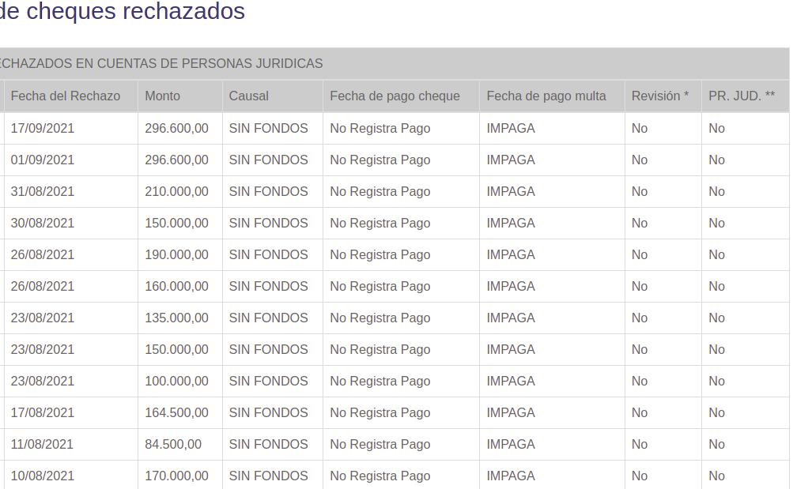Click the 296.600,00 amount in the first row
Viewport: 793px width, 489px height.
(176, 128)
